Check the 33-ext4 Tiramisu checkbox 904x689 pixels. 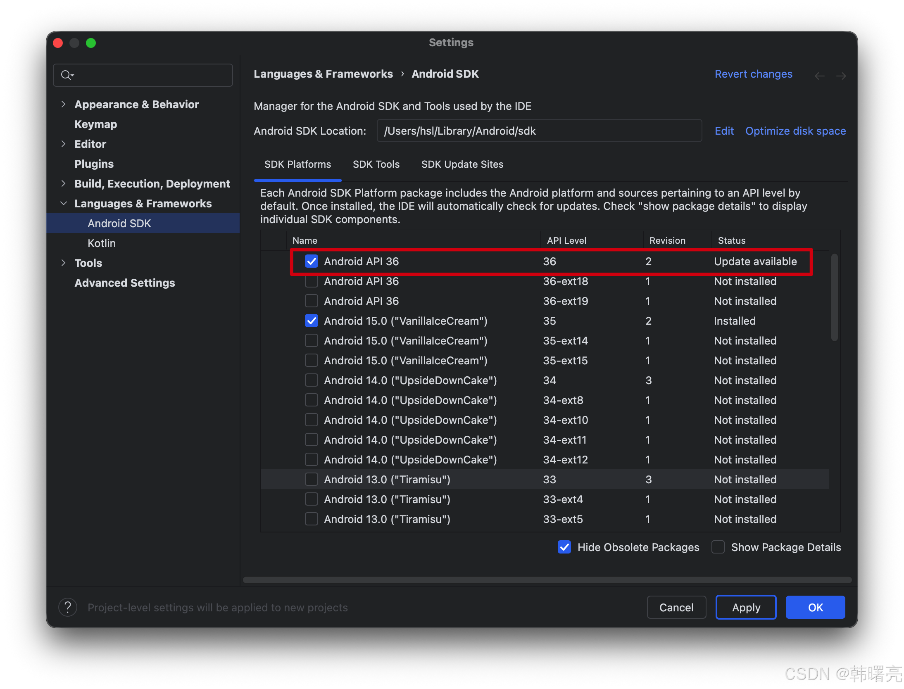click(311, 499)
